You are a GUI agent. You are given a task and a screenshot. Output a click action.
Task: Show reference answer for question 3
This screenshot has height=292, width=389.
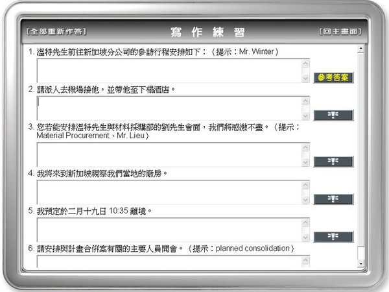point(333,161)
